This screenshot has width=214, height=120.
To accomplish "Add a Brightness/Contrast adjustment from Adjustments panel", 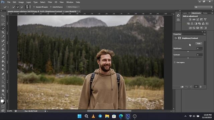I will [190, 20].
